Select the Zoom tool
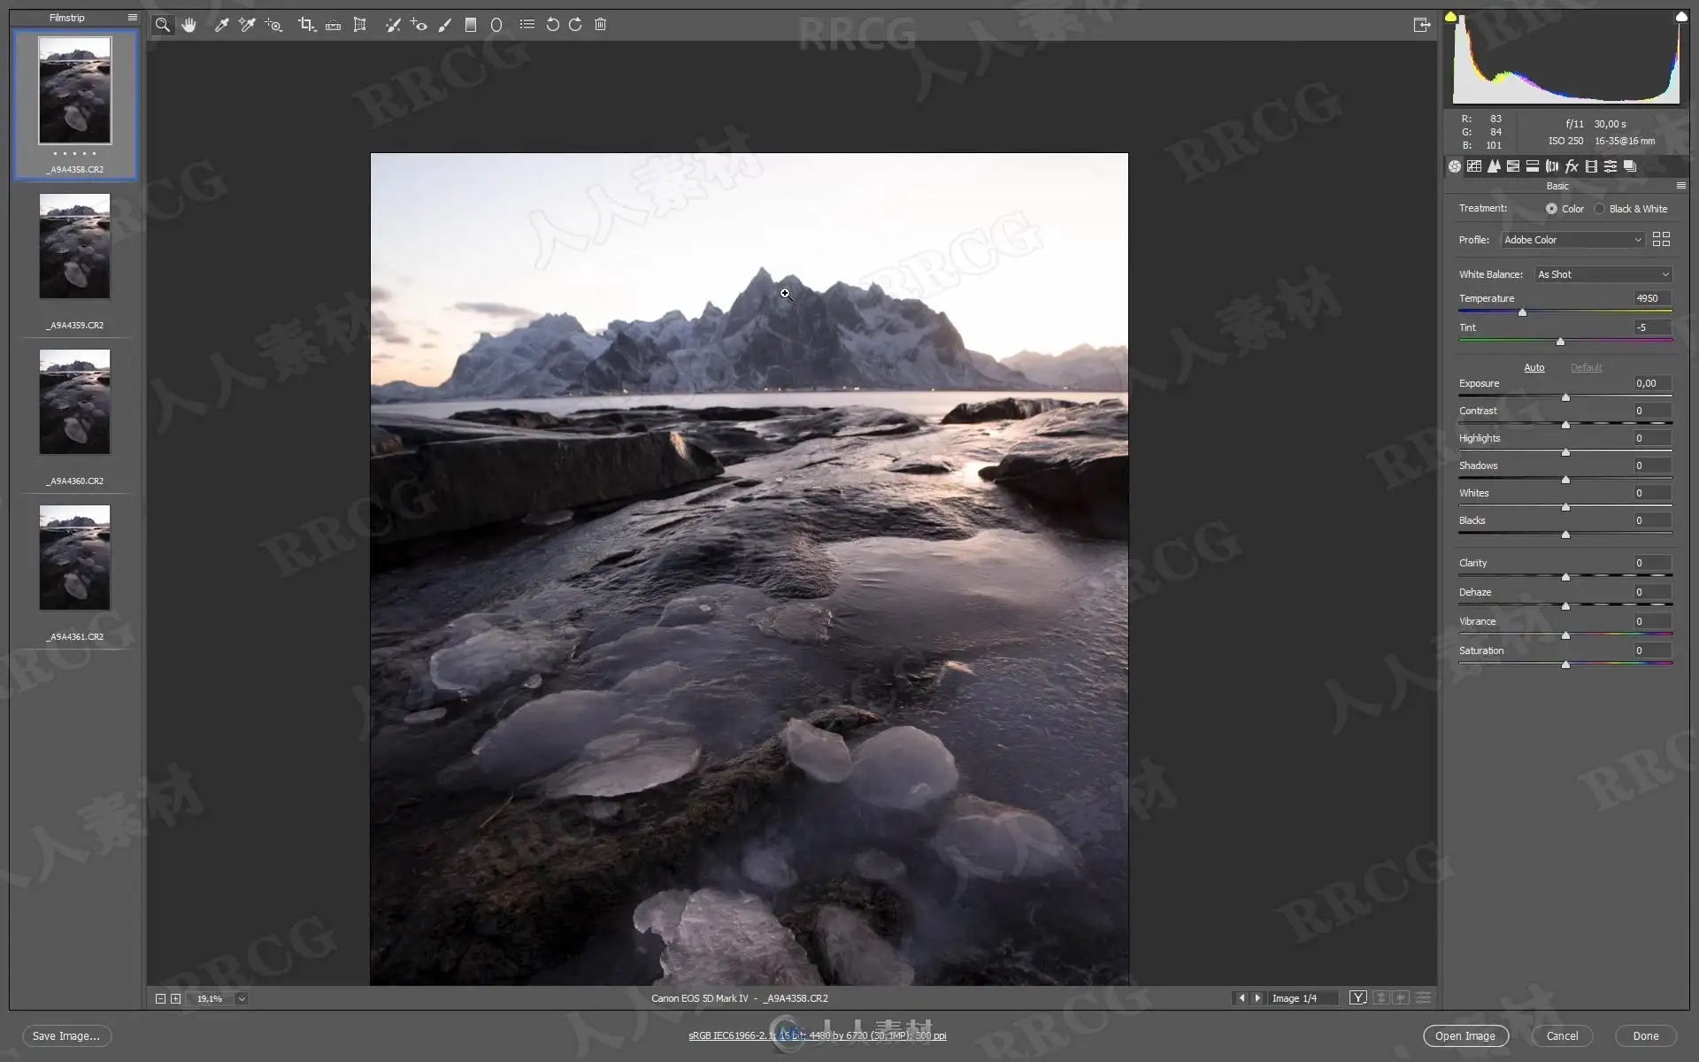The height and width of the screenshot is (1062, 1699). tap(163, 25)
